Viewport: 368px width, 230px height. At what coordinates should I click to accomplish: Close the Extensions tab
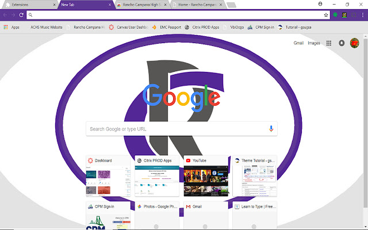coord(54,5)
